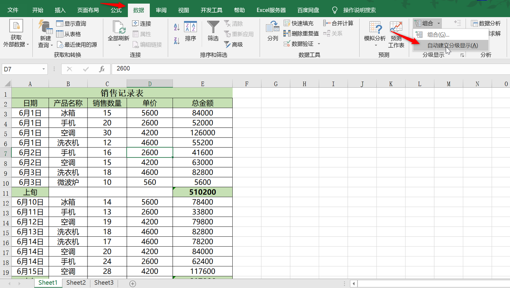Click 快速填充 flash fill
510x288 pixels.
[x=299, y=23]
